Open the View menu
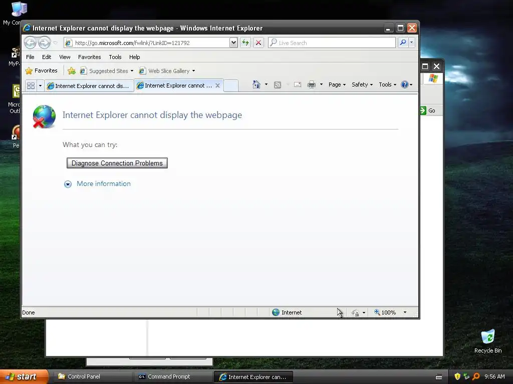The width and height of the screenshot is (513, 384). [x=65, y=57]
